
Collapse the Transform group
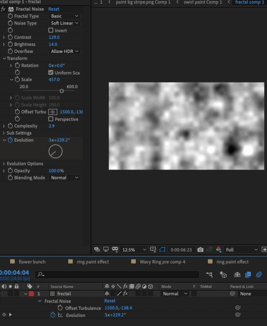tap(4, 58)
